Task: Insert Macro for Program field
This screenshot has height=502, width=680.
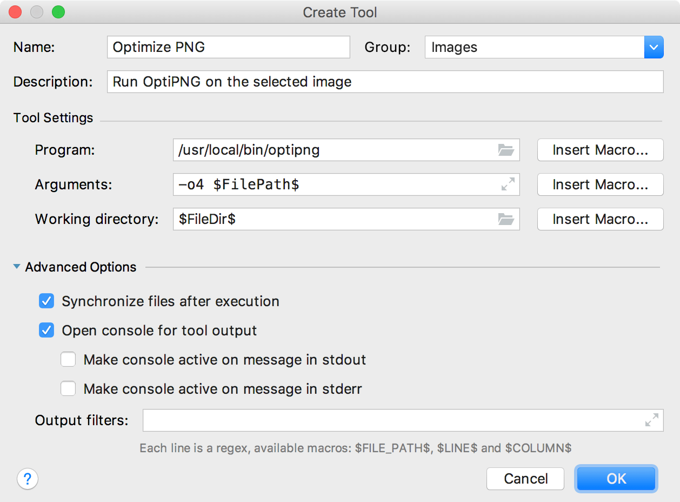Action: (x=600, y=150)
